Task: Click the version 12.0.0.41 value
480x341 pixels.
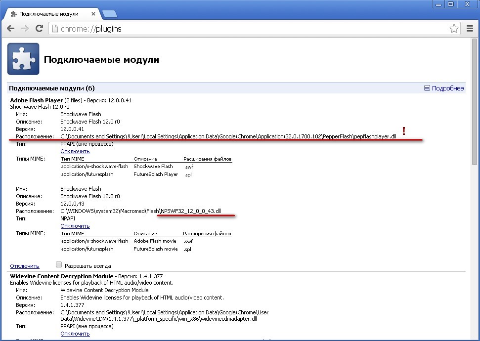Action: click(72, 129)
